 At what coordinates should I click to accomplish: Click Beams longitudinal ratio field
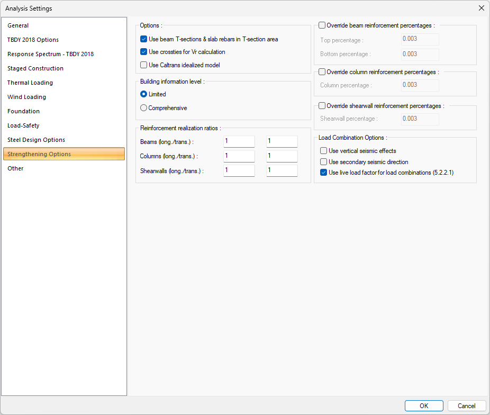point(239,141)
